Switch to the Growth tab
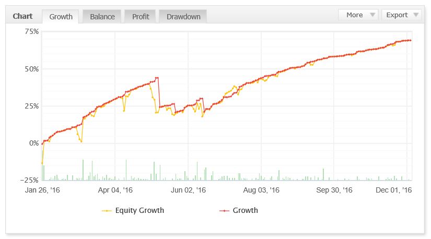Screen dimensions: 431x239 point(61,17)
